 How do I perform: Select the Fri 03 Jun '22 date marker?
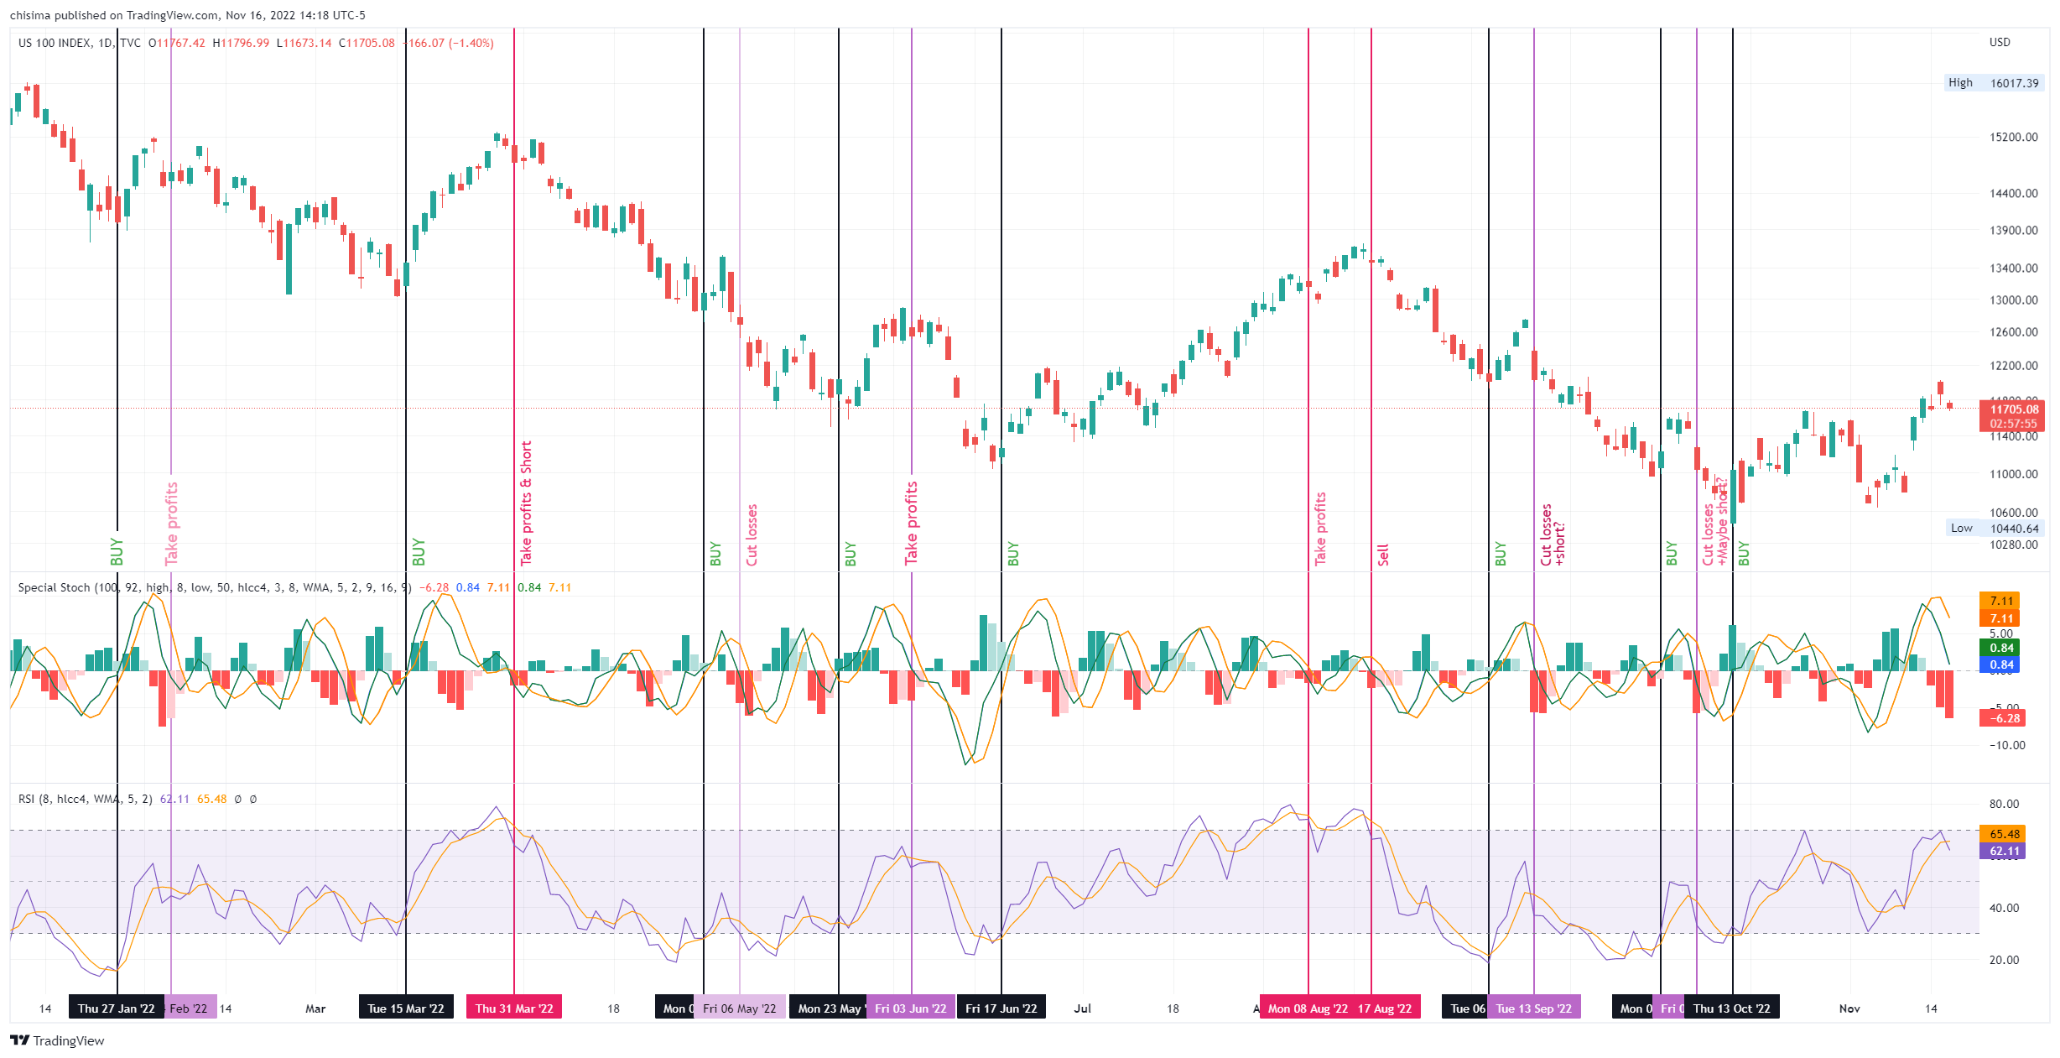pyautogui.click(x=910, y=1008)
